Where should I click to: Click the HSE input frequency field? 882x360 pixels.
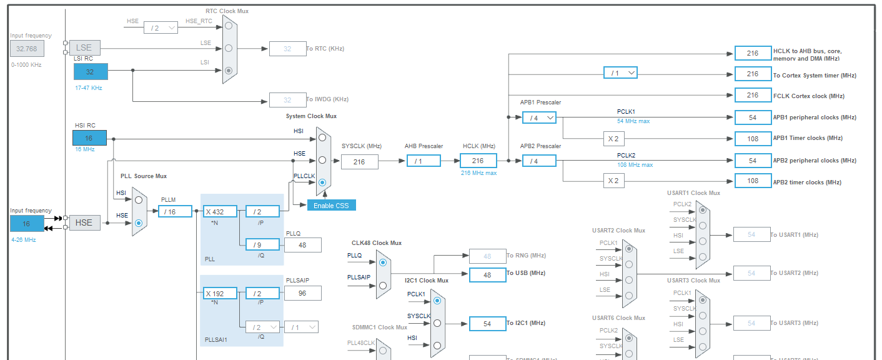click(x=26, y=222)
